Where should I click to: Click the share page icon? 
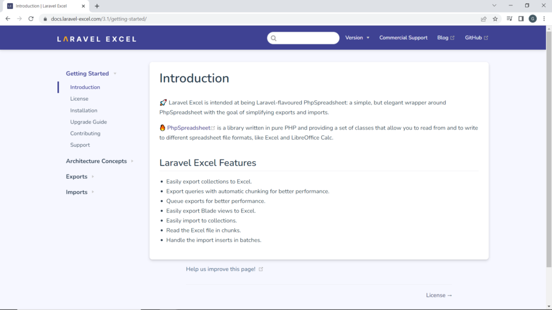484,19
